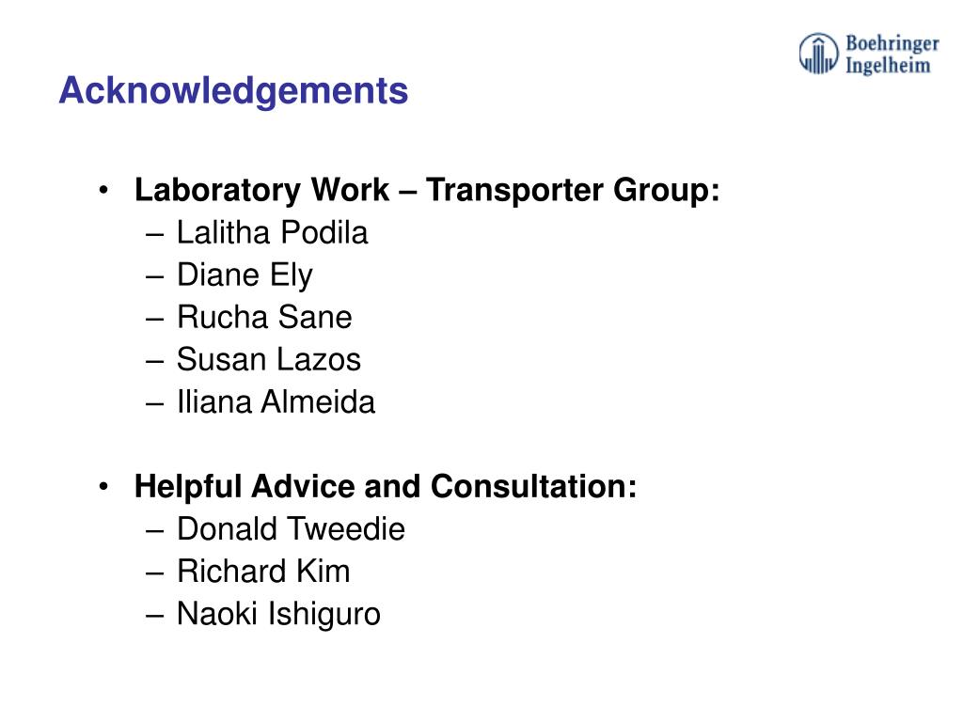Select the Rucha Sane list entry
The height and width of the screenshot is (722, 963).
tap(264, 318)
